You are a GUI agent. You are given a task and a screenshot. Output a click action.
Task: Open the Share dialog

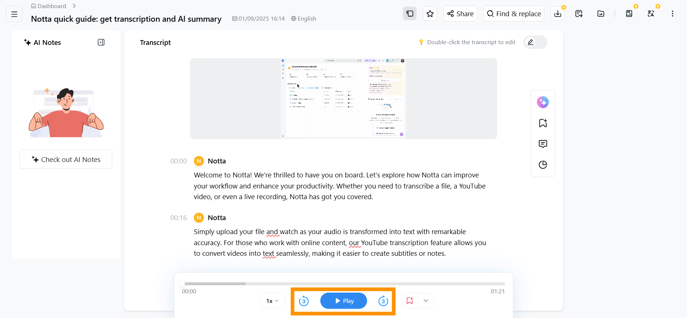tap(460, 14)
